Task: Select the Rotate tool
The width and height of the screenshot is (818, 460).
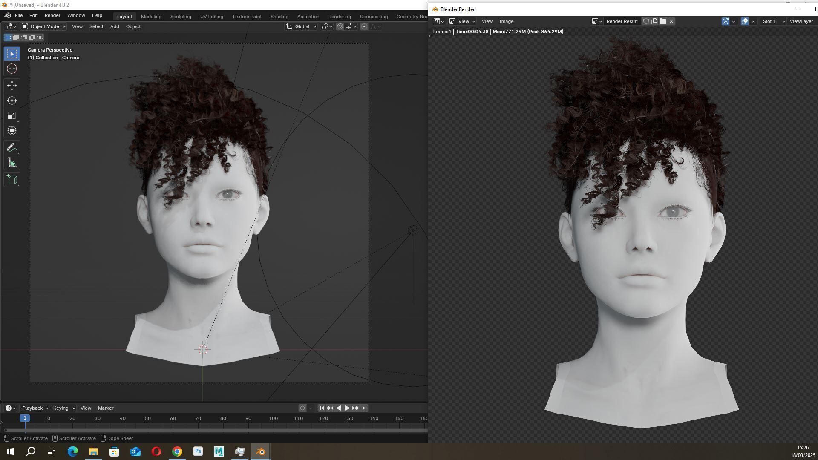Action: coord(12,101)
